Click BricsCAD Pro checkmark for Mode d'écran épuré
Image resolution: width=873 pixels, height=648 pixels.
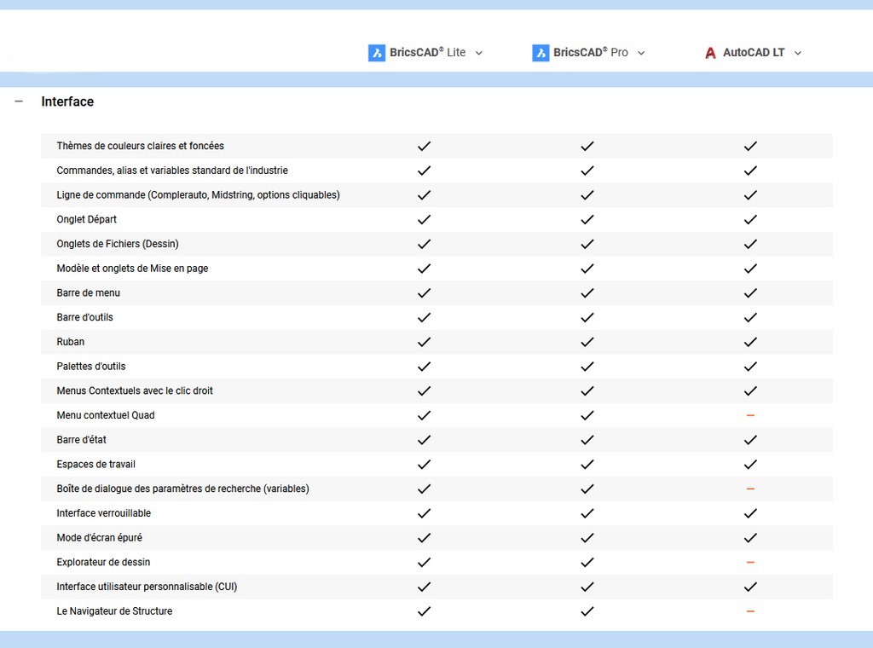tap(587, 538)
